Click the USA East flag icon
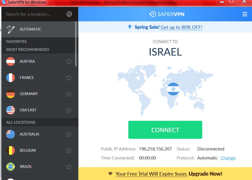252x180 pixels. (11, 110)
